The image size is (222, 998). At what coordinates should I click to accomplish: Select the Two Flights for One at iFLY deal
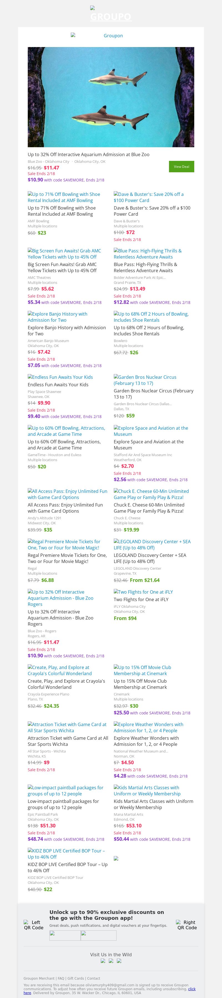coord(143,592)
